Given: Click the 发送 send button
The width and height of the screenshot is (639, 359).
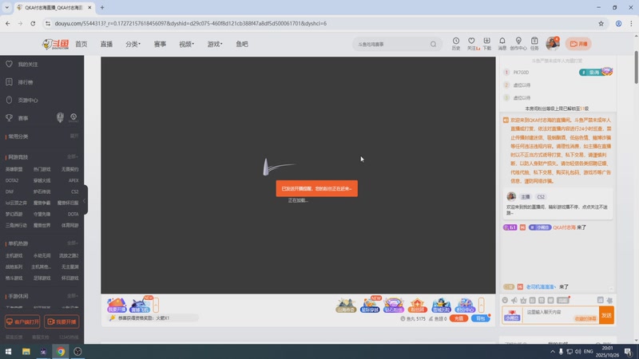Looking at the screenshot, I should tap(606, 315).
